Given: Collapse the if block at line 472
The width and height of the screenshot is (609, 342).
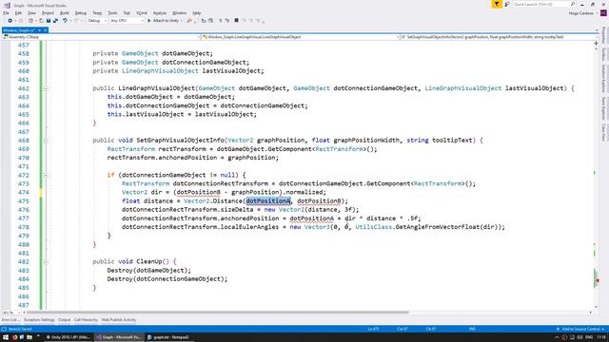Looking at the screenshot, I should pos(46,175).
